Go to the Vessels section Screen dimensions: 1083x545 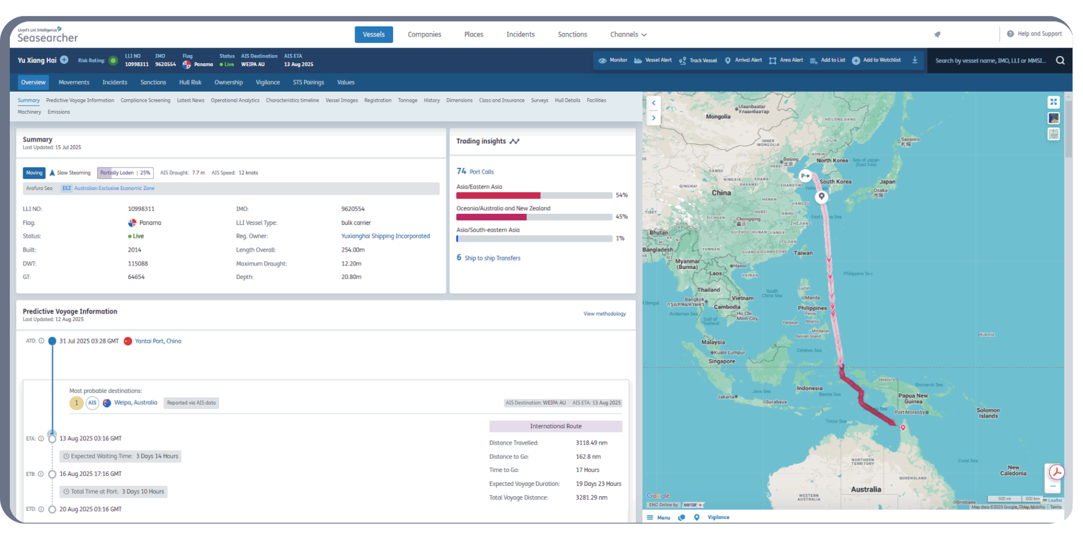pyautogui.click(x=373, y=34)
